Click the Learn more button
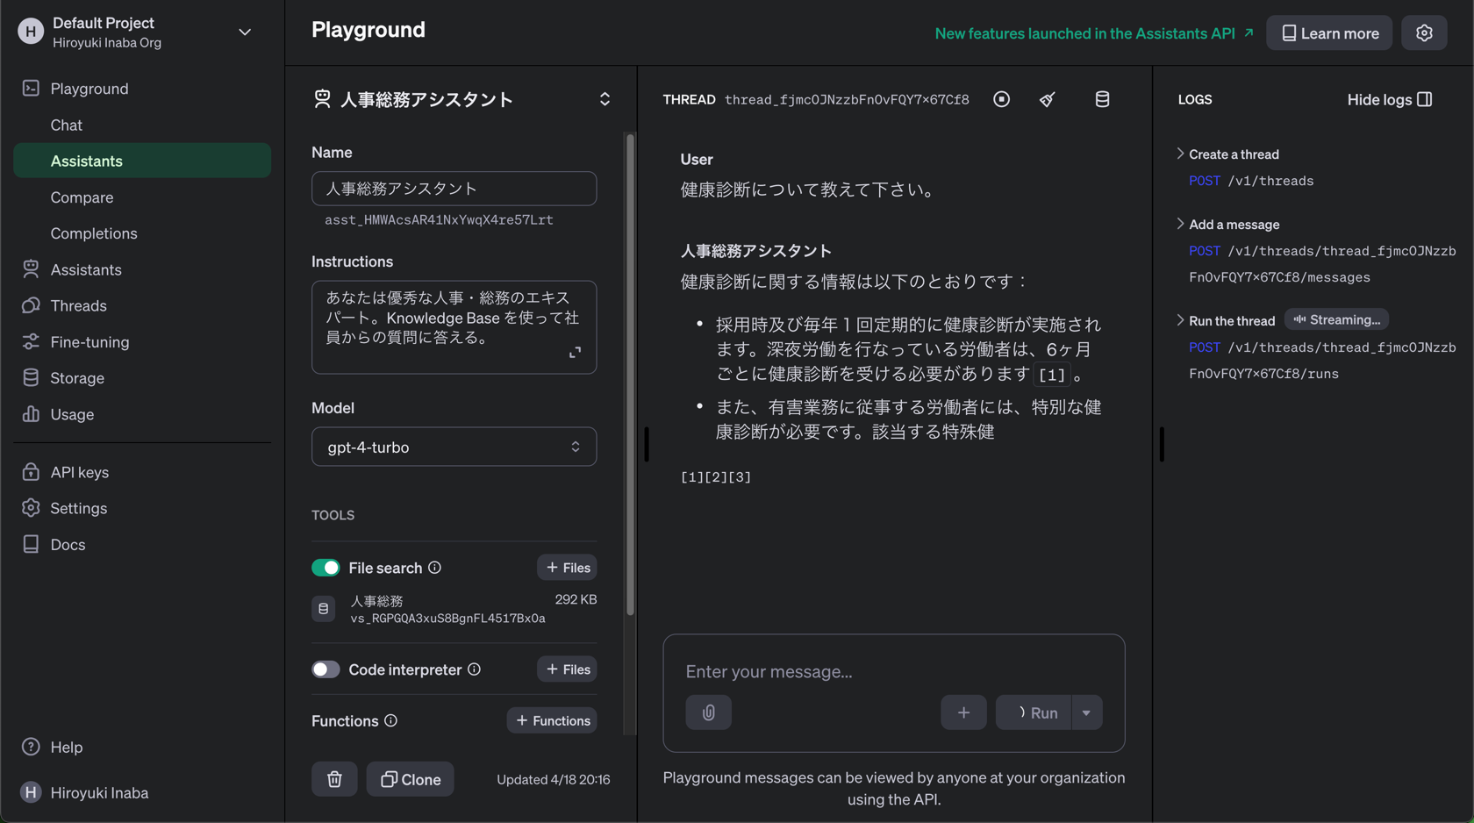This screenshot has height=823, width=1474. (x=1328, y=33)
